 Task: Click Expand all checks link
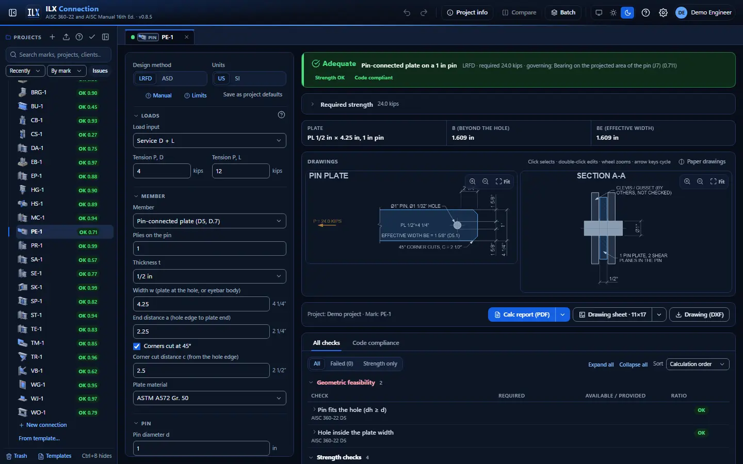[x=601, y=364]
